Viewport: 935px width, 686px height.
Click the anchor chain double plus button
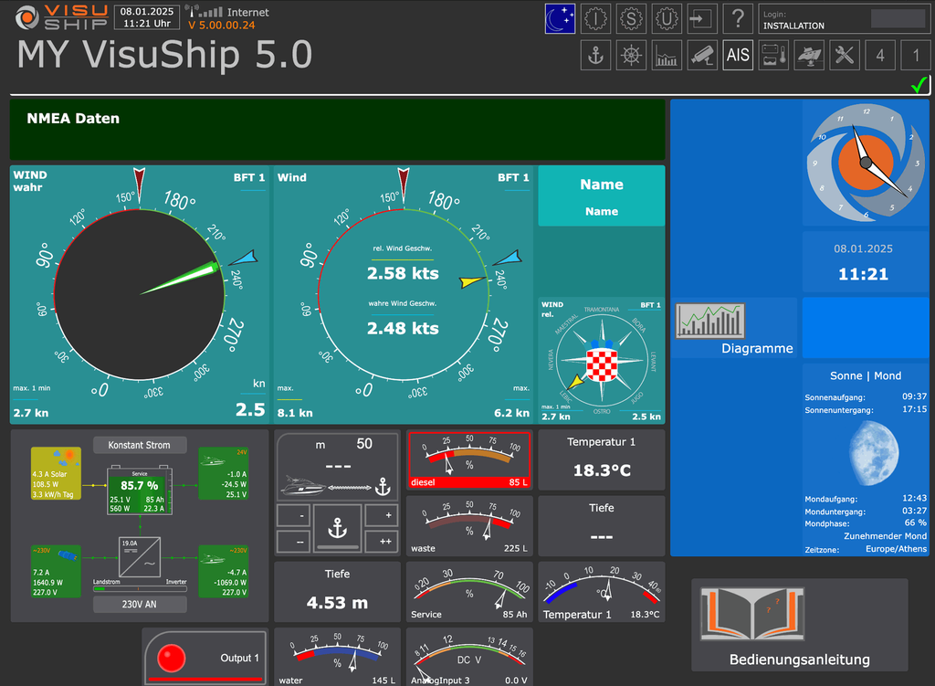pyautogui.click(x=382, y=542)
